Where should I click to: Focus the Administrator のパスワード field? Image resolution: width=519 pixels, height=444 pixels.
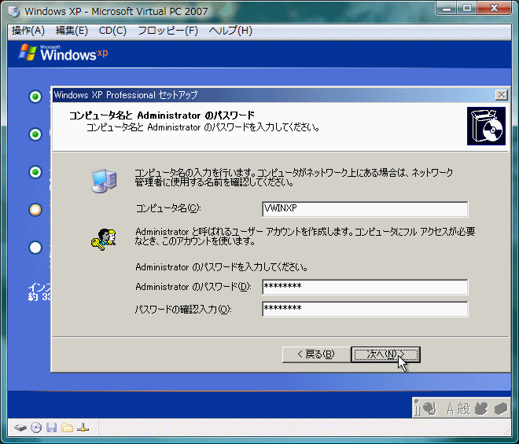pyautogui.click(x=365, y=287)
